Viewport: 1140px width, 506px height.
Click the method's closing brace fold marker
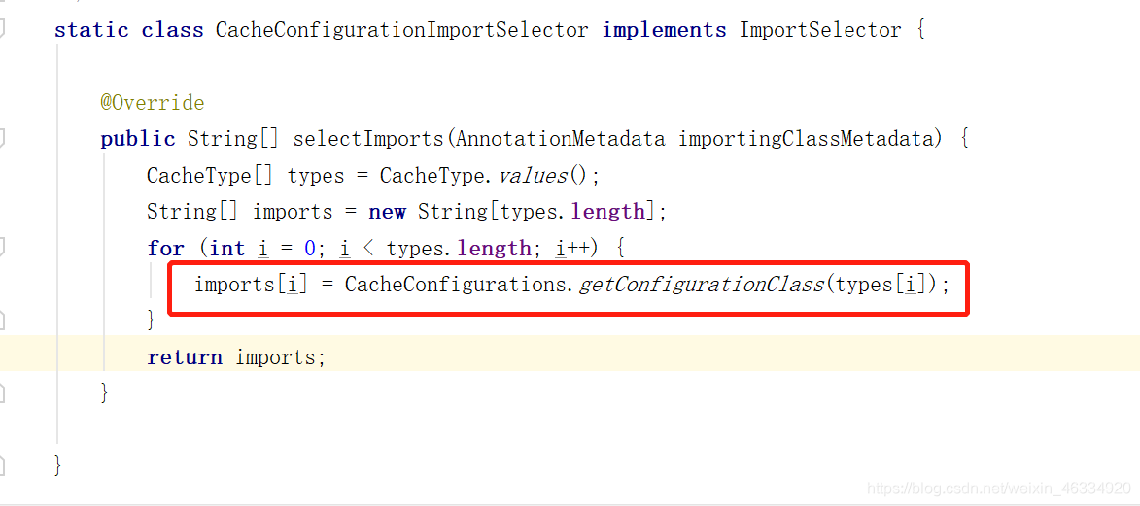[x=2, y=392]
